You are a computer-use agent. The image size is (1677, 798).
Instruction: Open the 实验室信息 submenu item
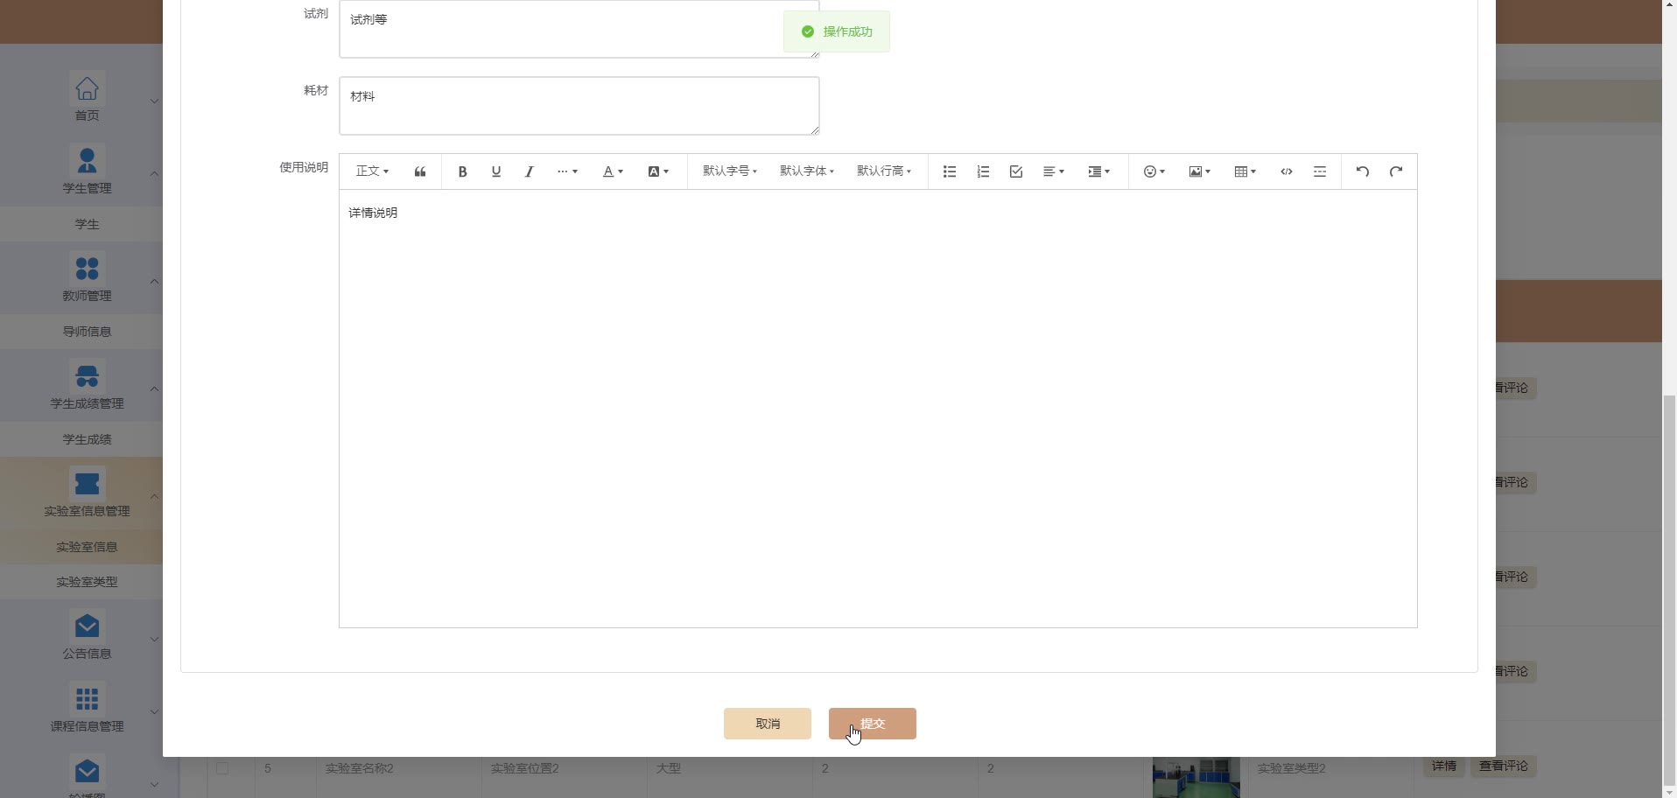point(87,547)
